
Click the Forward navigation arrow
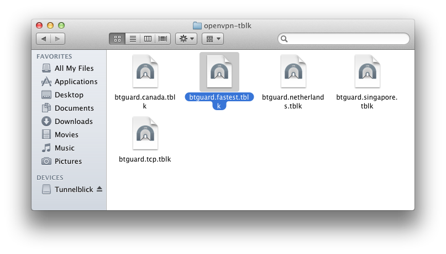58,39
